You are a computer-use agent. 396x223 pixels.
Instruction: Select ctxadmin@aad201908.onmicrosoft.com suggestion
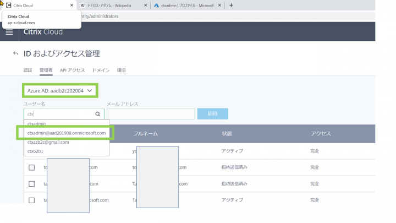(x=67, y=133)
